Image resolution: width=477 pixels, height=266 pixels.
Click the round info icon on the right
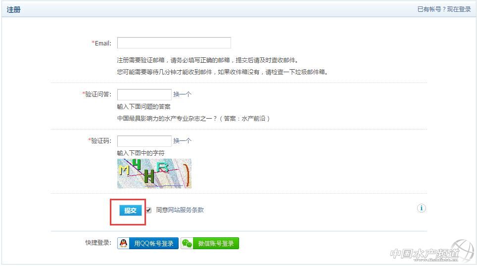421,208
